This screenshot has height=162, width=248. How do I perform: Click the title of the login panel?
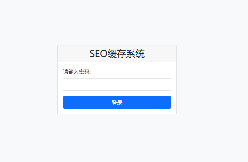point(117,54)
